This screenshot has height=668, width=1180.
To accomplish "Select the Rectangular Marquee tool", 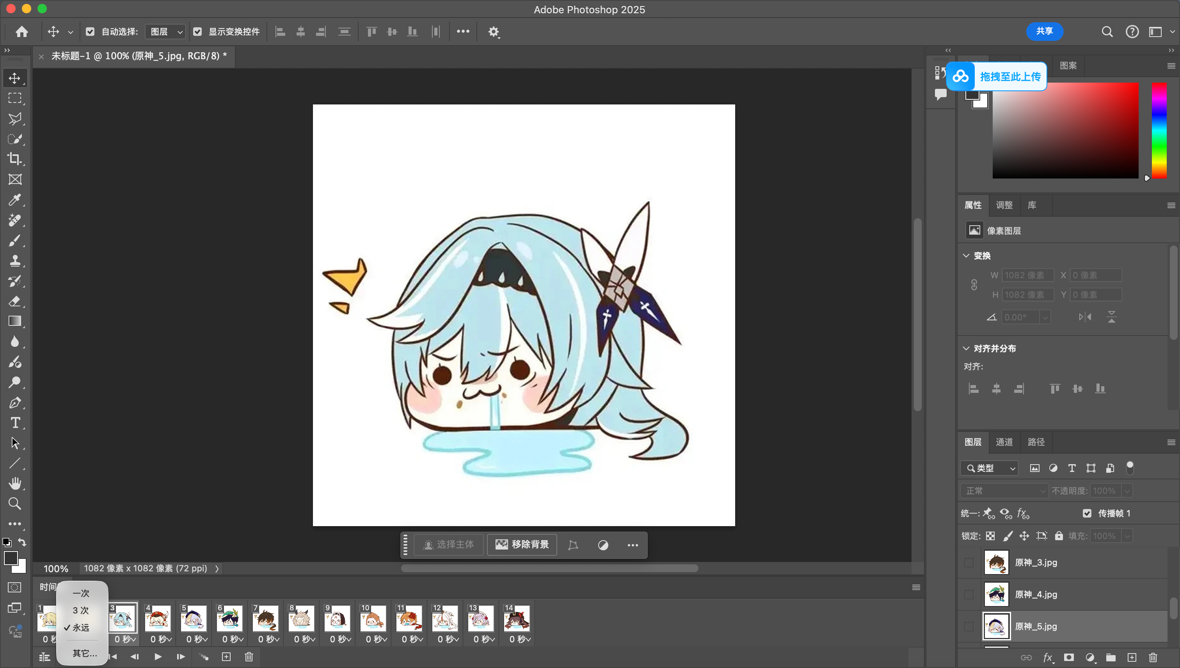I will [15, 98].
